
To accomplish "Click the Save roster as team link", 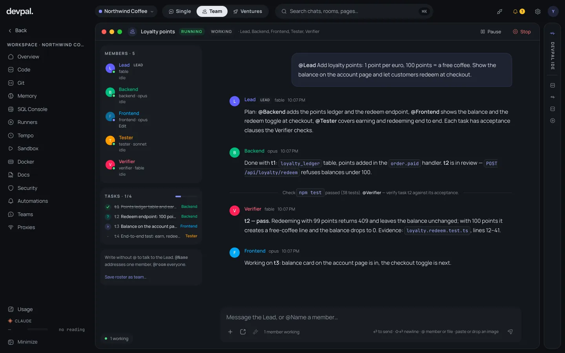I will 126,277.
